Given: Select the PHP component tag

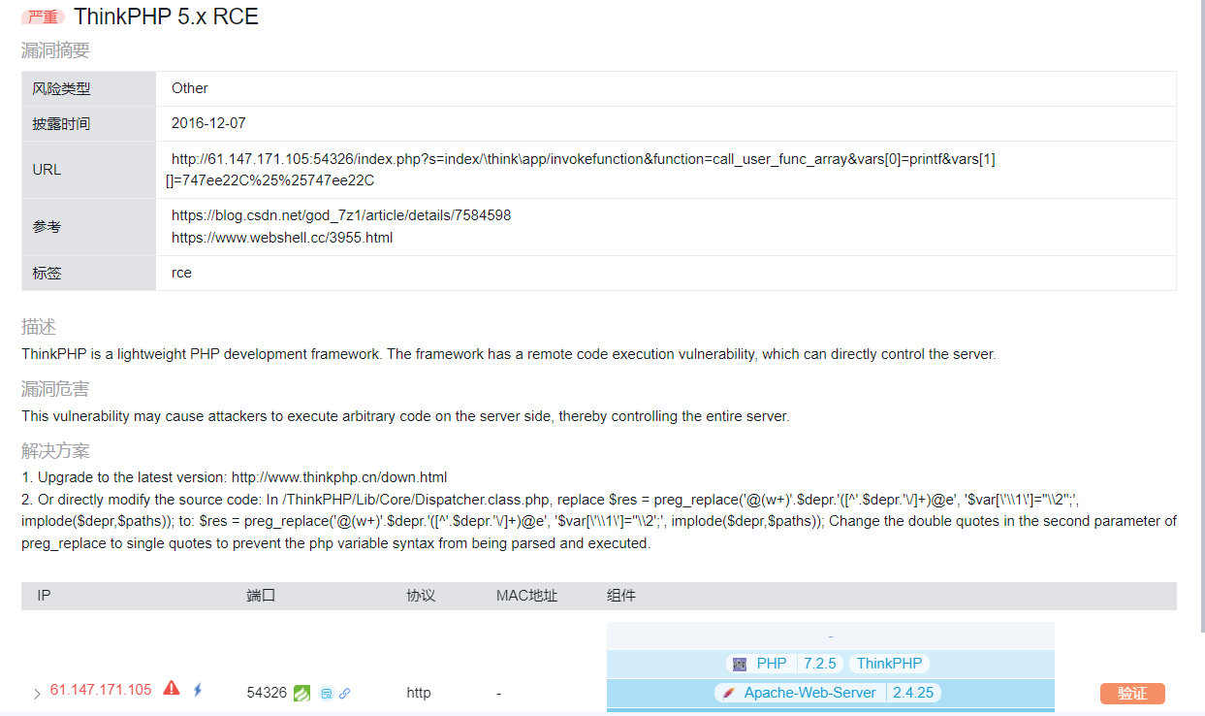Looking at the screenshot, I should (772, 664).
